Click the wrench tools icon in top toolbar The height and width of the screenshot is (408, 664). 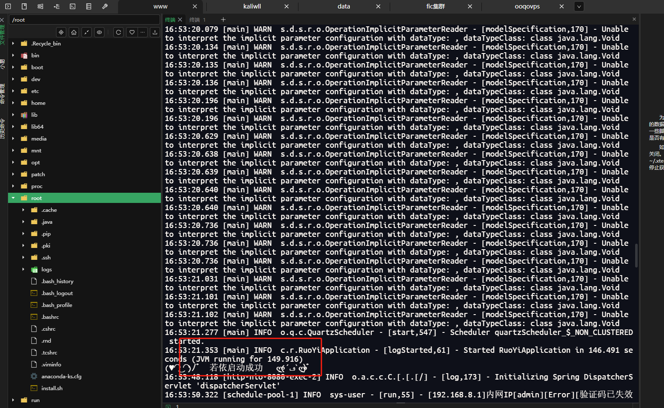[x=105, y=6]
